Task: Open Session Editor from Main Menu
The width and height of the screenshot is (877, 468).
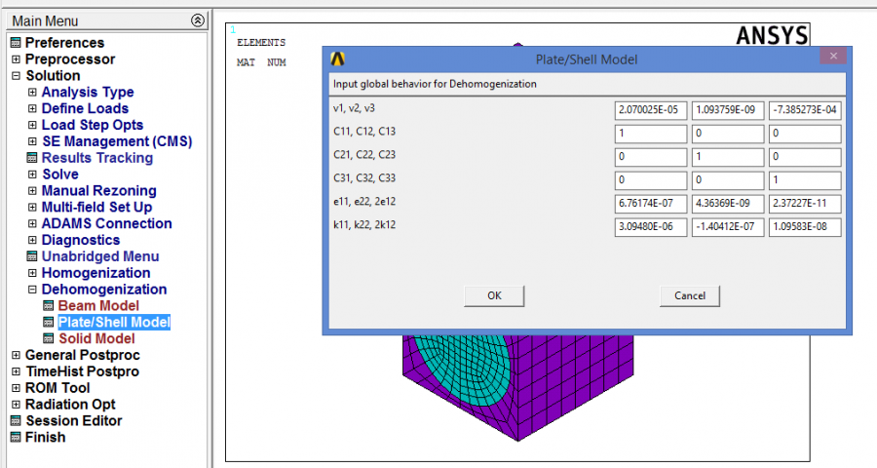Action: tap(73, 420)
